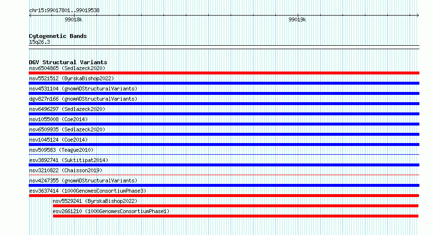
Task: Open nsv509583 (Teague2010) variant label
Action: click(x=61, y=150)
